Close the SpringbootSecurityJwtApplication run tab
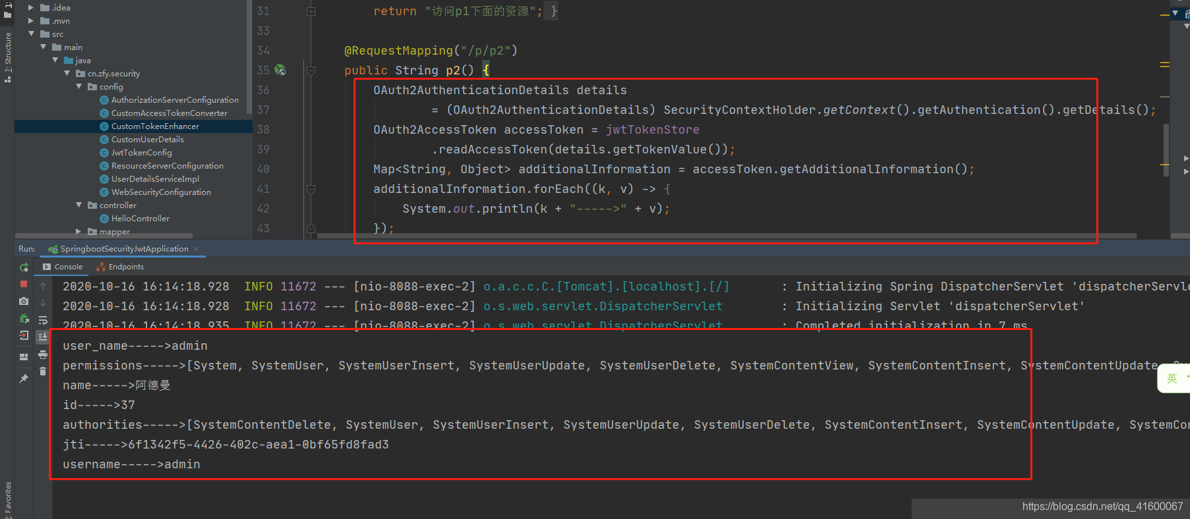The width and height of the screenshot is (1190, 519). [196, 249]
